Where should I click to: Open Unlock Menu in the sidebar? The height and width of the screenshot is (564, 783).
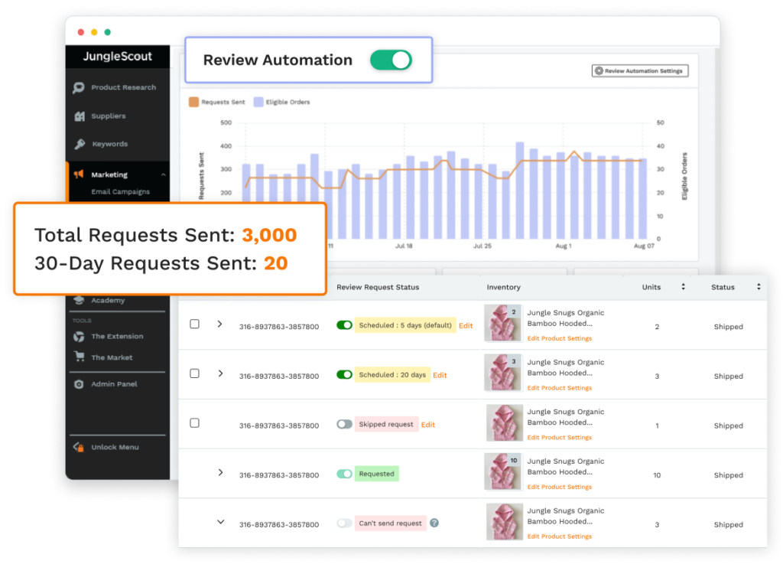[115, 447]
